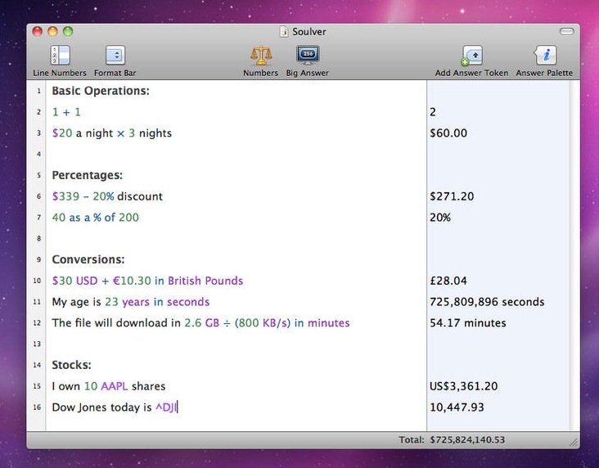
Task: Click the 'Percentages:' heading
Action: tap(88, 175)
